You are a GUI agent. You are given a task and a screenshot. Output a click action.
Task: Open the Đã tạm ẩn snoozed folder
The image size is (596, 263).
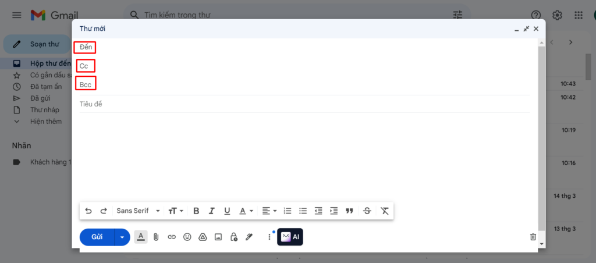point(36,87)
